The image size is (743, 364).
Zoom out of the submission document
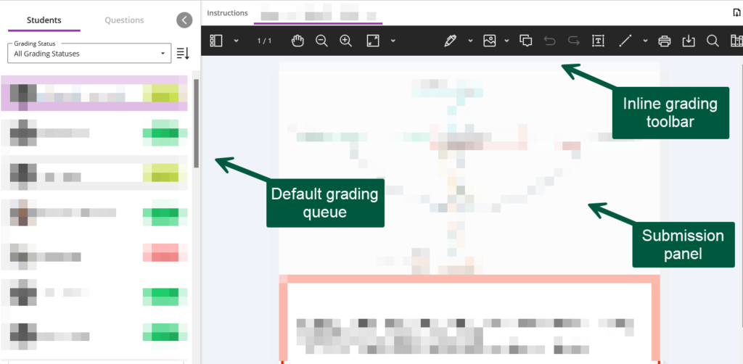point(321,41)
